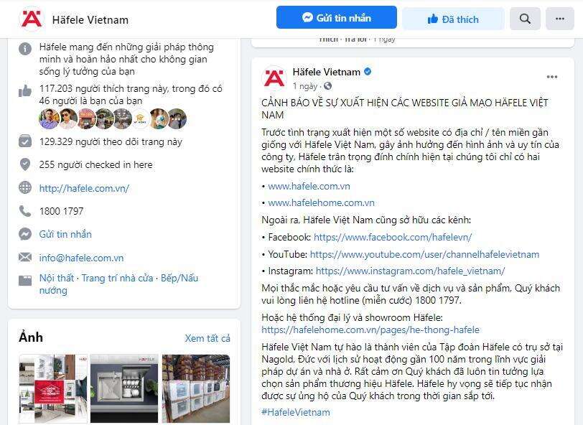Click the public globe privacy icon on the post
This screenshot has width=583, height=425.
tap(327, 86)
